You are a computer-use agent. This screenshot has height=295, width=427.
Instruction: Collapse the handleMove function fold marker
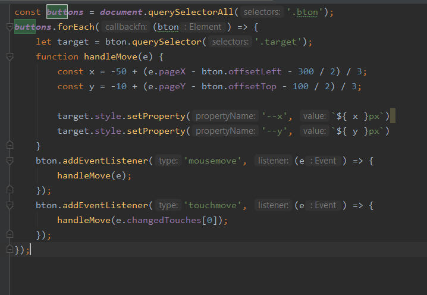pyautogui.click(x=10, y=57)
